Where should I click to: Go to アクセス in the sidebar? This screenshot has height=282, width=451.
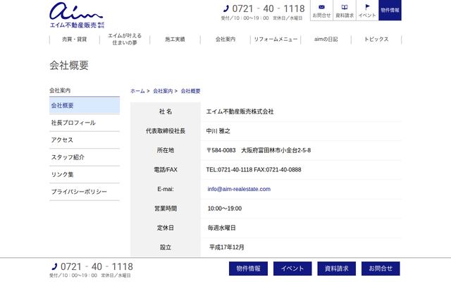coord(85,140)
